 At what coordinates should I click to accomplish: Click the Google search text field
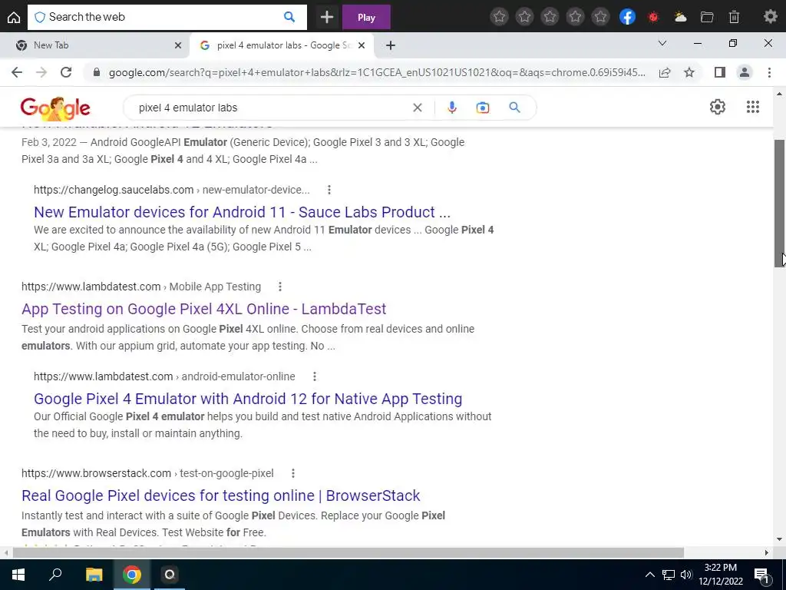pyautogui.click(x=271, y=108)
